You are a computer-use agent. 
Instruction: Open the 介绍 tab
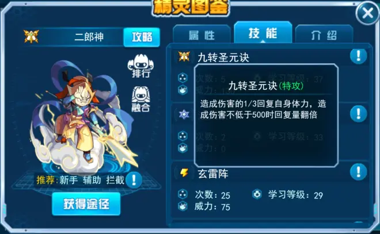click(x=324, y=35)
